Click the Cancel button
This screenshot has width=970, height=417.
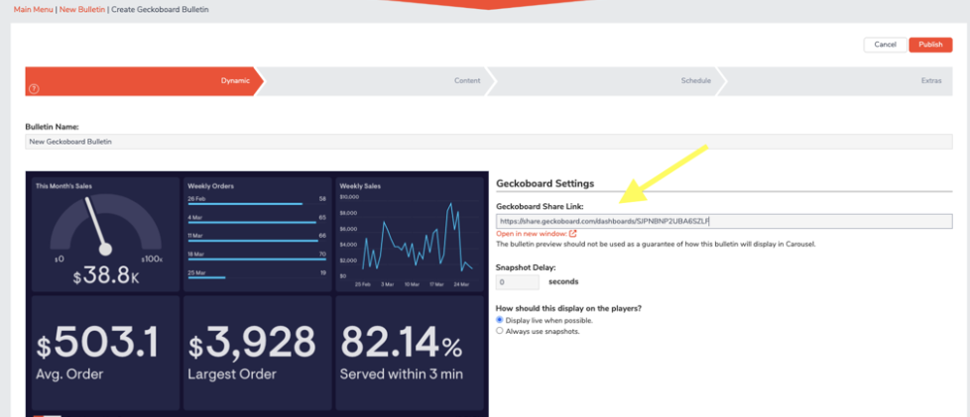886,45
